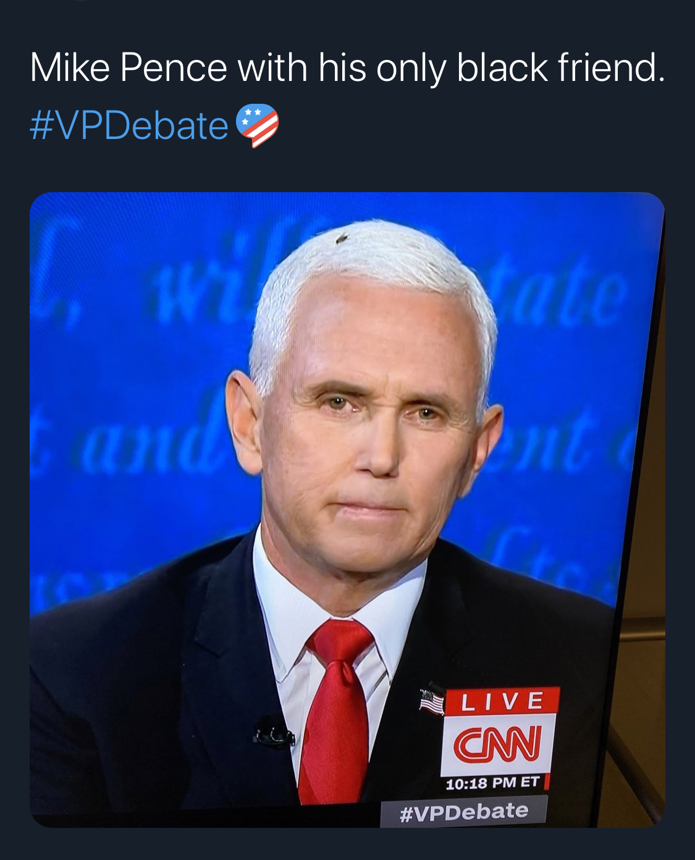Click the tweet text about Mike Pence

[x=347, y=67]
